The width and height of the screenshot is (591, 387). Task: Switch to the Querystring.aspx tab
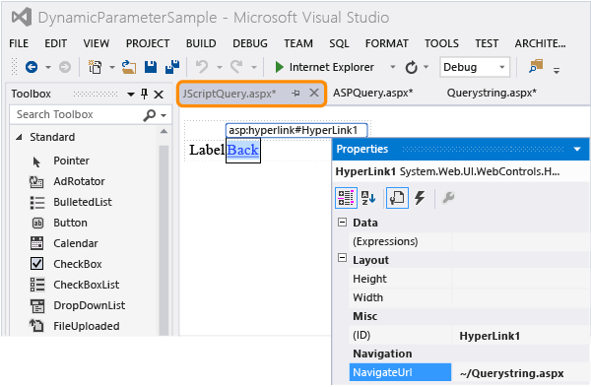tap(492, 93)
